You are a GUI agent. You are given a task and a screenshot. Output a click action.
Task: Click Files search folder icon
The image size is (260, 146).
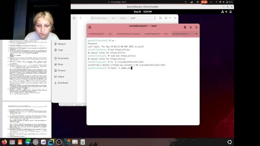(x=160, y=18)
